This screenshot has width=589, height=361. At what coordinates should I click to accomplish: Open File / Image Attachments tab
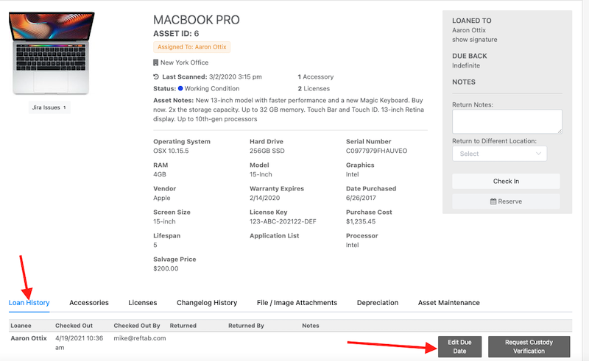click(297, 302)
